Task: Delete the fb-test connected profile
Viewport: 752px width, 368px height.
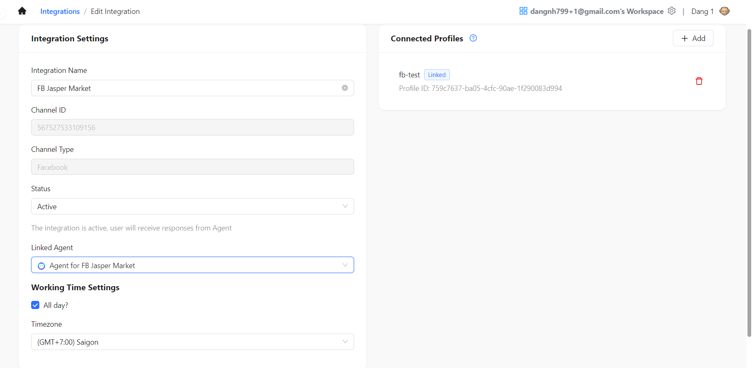Action: pos(699,81)
